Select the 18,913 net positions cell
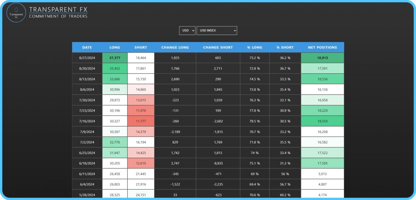Screen dimensions: 416x200 (x=322, y=58)
